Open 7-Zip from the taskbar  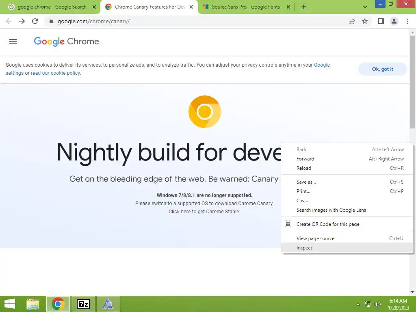[x=83, y=304]
